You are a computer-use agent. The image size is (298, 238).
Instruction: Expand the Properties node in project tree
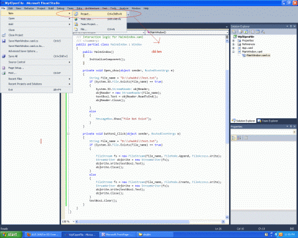pos(233,40)
